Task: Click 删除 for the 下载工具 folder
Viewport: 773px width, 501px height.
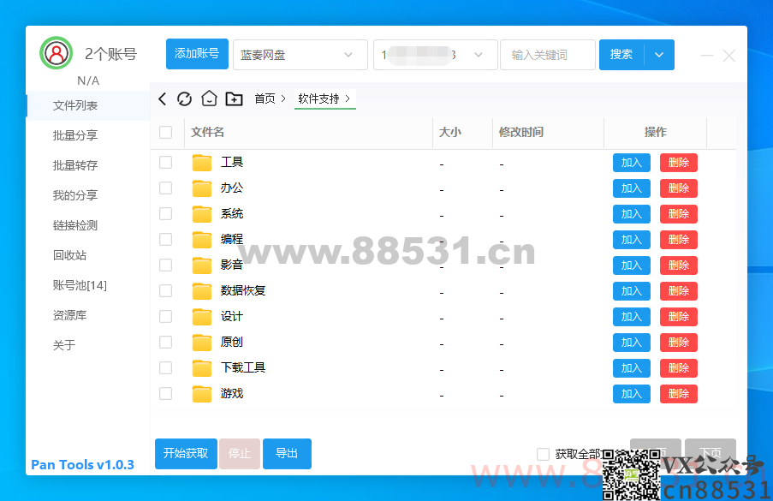Action: 679,368
